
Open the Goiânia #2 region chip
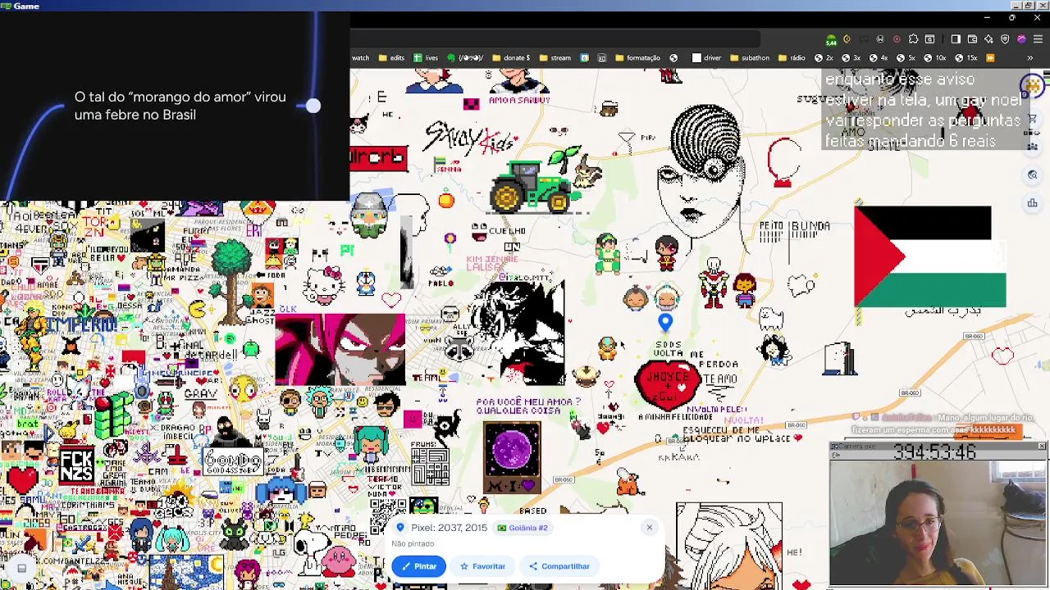(x=523, y=528)
